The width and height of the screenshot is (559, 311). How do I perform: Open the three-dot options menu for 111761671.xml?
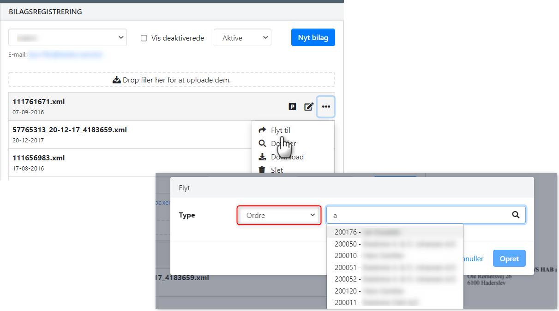pyautogui.click(x=326, y=106)
